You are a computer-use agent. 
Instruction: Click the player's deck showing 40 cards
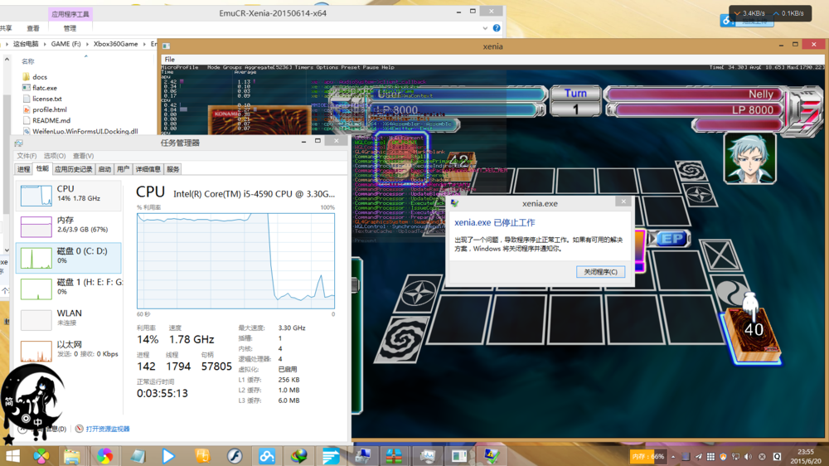752,333
